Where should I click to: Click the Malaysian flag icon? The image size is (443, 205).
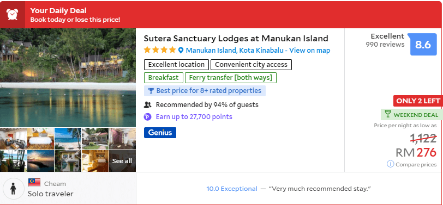pos(34,183)
